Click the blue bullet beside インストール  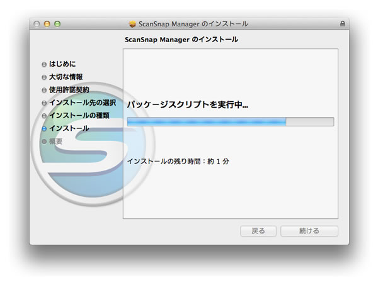click(44, 128)
